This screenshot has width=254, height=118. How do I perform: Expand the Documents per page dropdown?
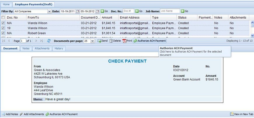point(93,41)
